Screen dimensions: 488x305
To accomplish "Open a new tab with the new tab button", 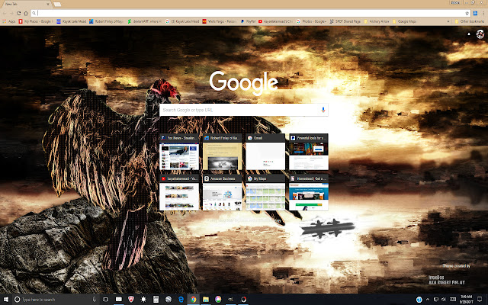I will [x=57, y=4].
